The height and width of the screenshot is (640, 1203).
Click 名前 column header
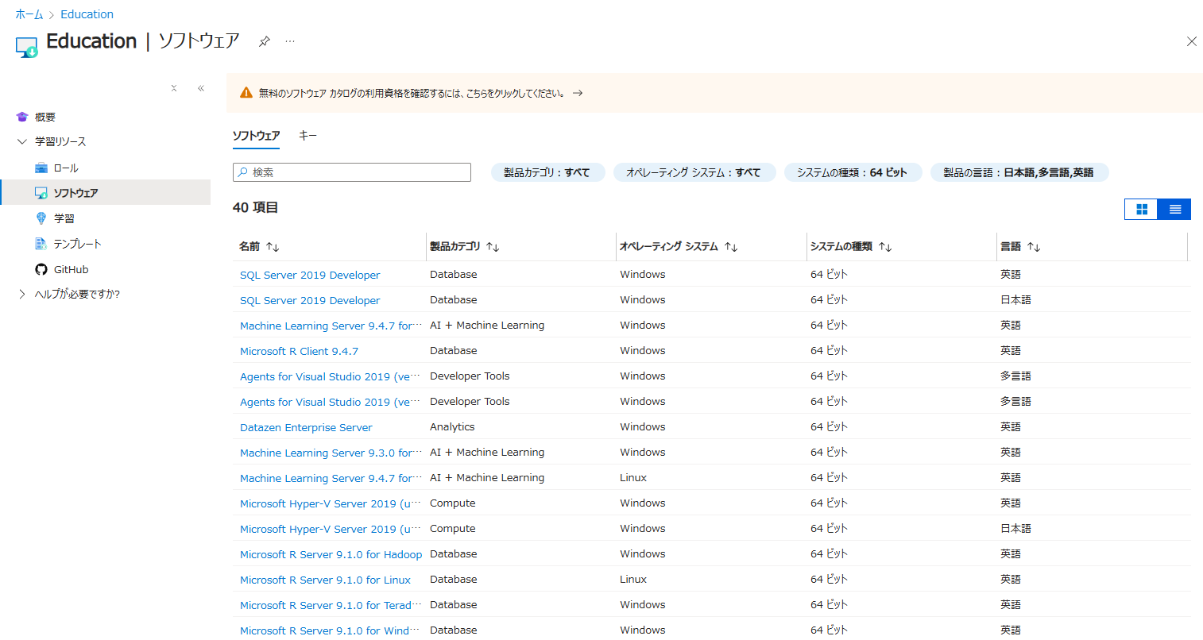(x=249, y=247)
